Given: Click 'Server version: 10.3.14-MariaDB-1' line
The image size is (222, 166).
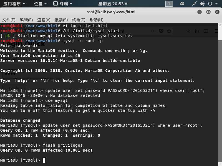Looking at the screenshot, I should (70, 61).
